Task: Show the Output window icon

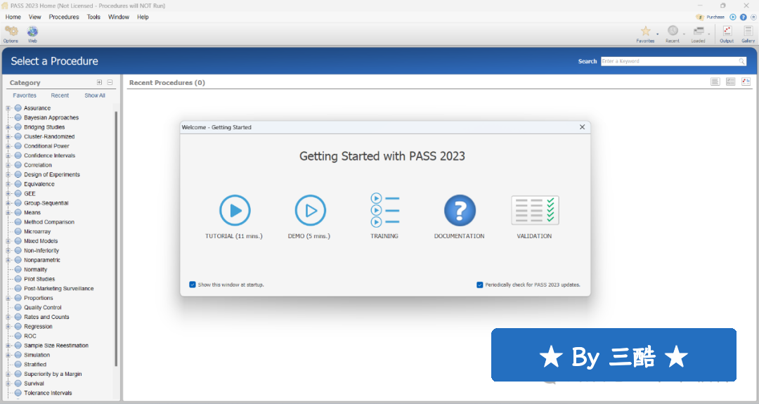Action: pos(727,31)
